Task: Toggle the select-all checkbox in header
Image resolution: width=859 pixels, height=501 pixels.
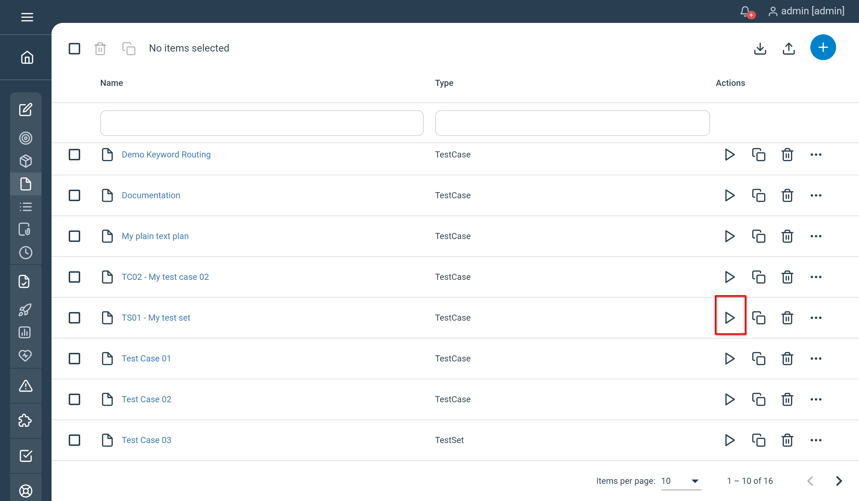Action: (74, 48)
